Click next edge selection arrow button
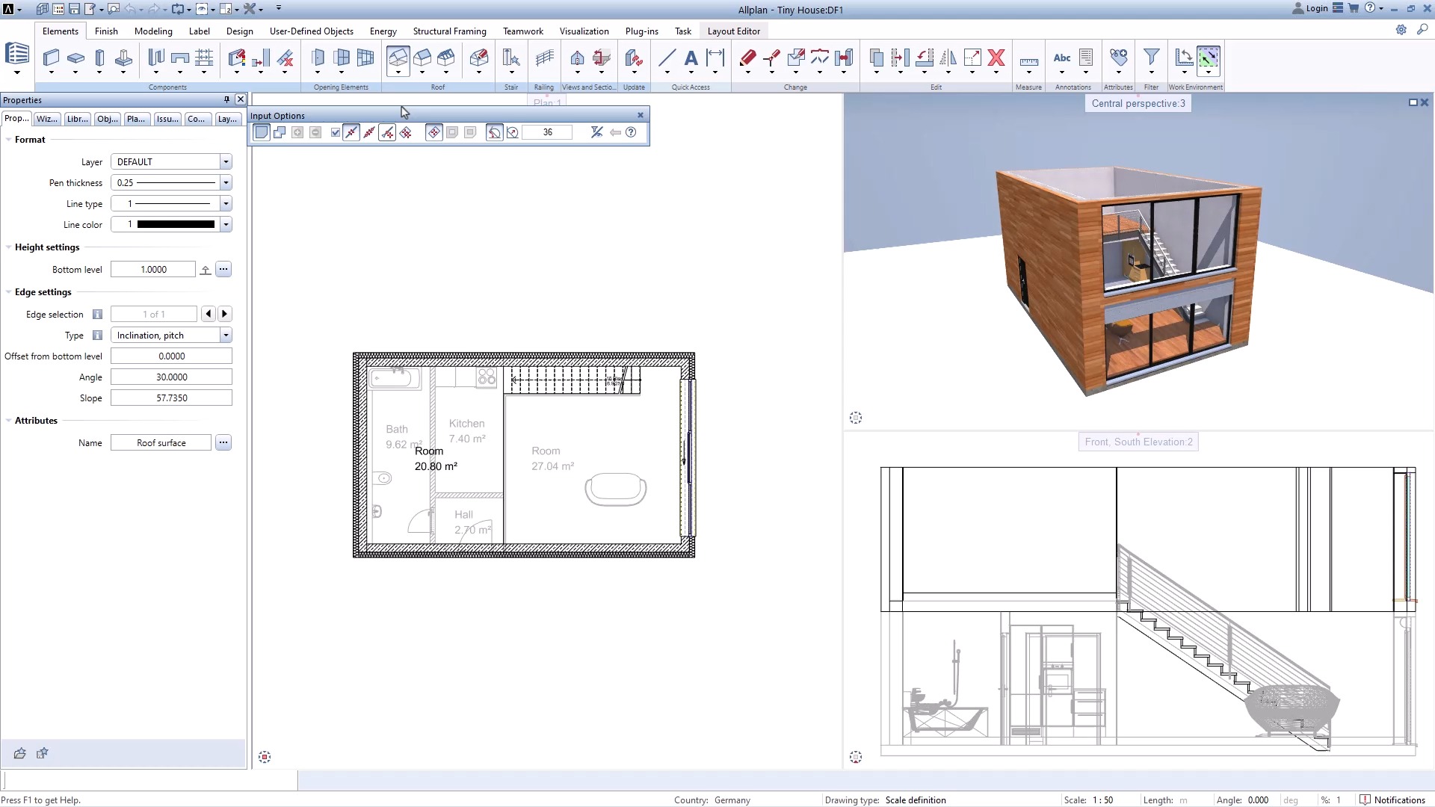 tap(224, 315)
